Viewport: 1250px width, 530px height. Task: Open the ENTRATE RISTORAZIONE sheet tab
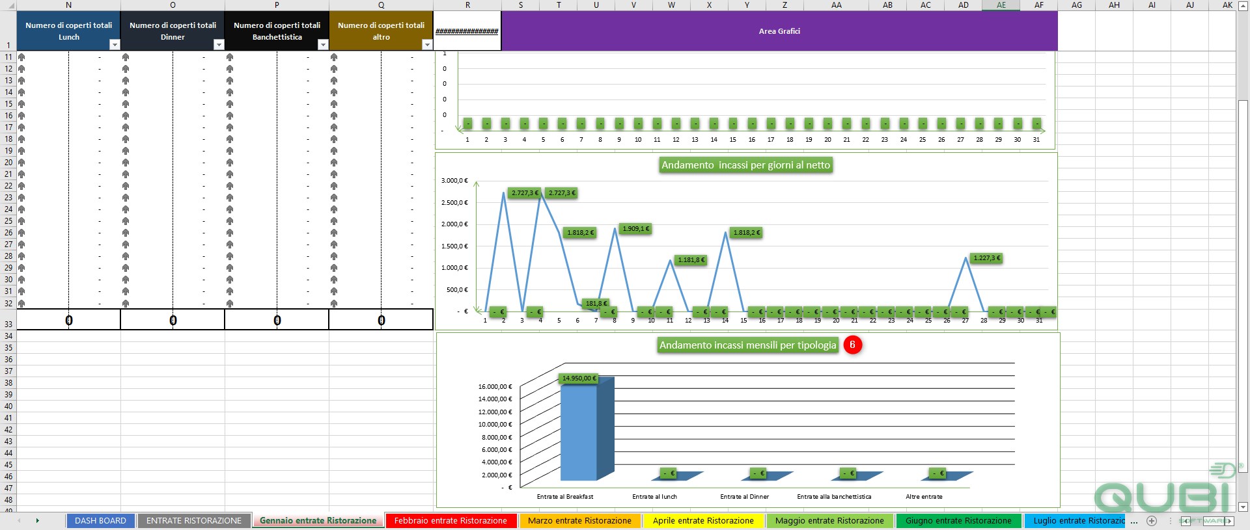(x=194, y=521)
